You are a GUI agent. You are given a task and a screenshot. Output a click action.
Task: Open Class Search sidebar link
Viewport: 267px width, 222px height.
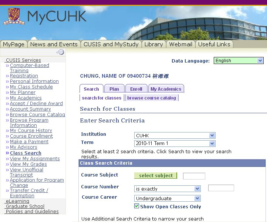(x=26, y=153)
